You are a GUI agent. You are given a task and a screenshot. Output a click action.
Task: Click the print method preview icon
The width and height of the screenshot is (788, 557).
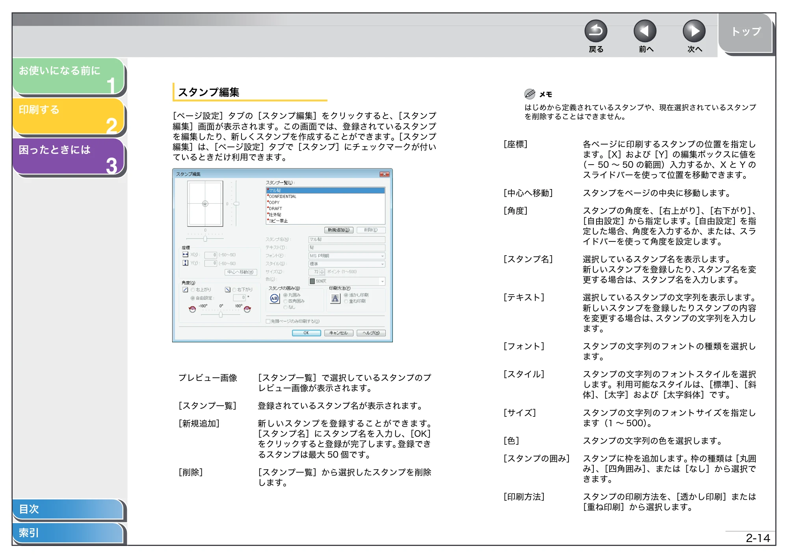pyautogui.click(x=335, y=299)
